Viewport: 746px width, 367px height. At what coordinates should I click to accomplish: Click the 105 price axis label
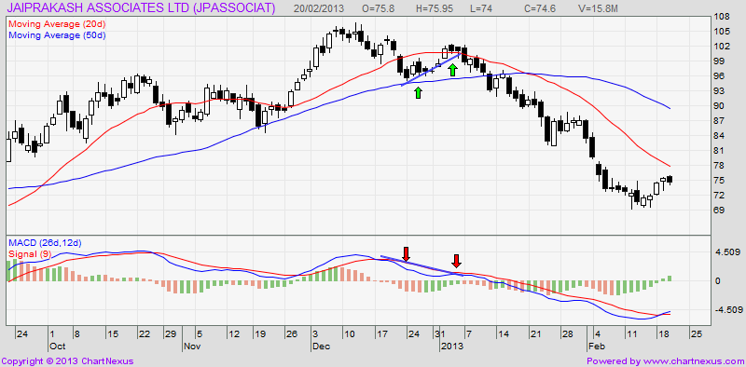722,32
